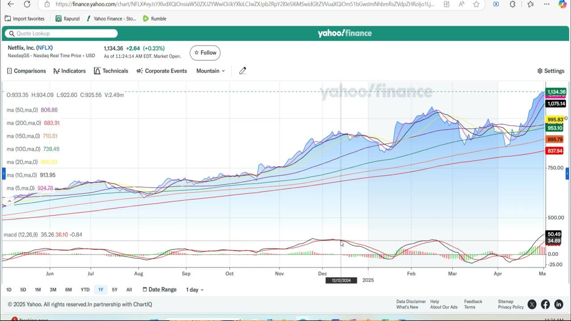Open browser extensions puzzle icon

tap(513, 4)
